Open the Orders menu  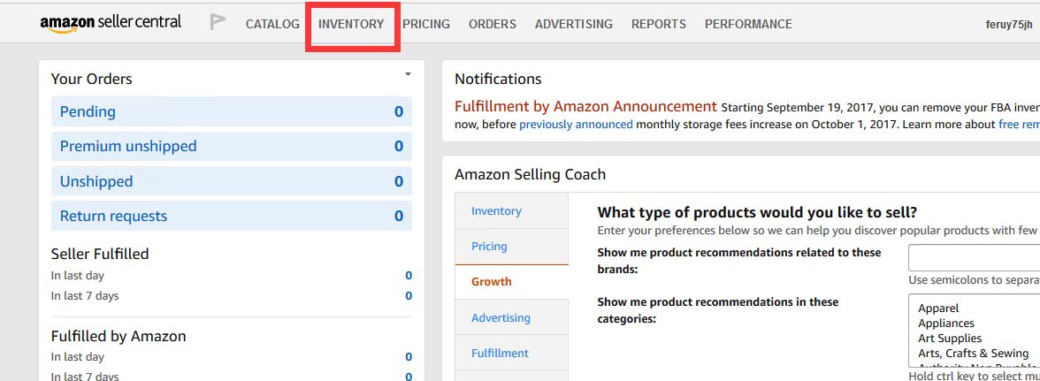coord(493,24)
